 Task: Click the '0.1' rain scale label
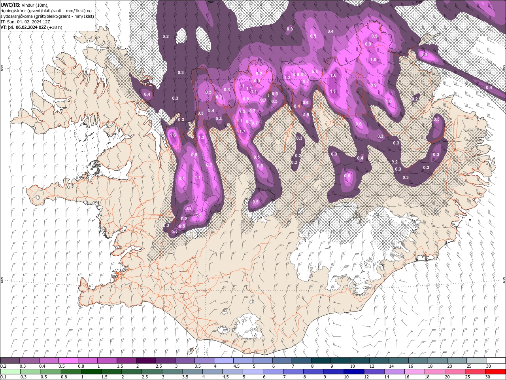click(x=3, y=377)
